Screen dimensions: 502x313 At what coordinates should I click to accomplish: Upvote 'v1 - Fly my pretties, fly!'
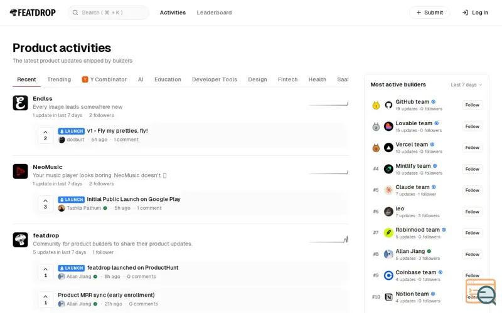coord(45,135)
